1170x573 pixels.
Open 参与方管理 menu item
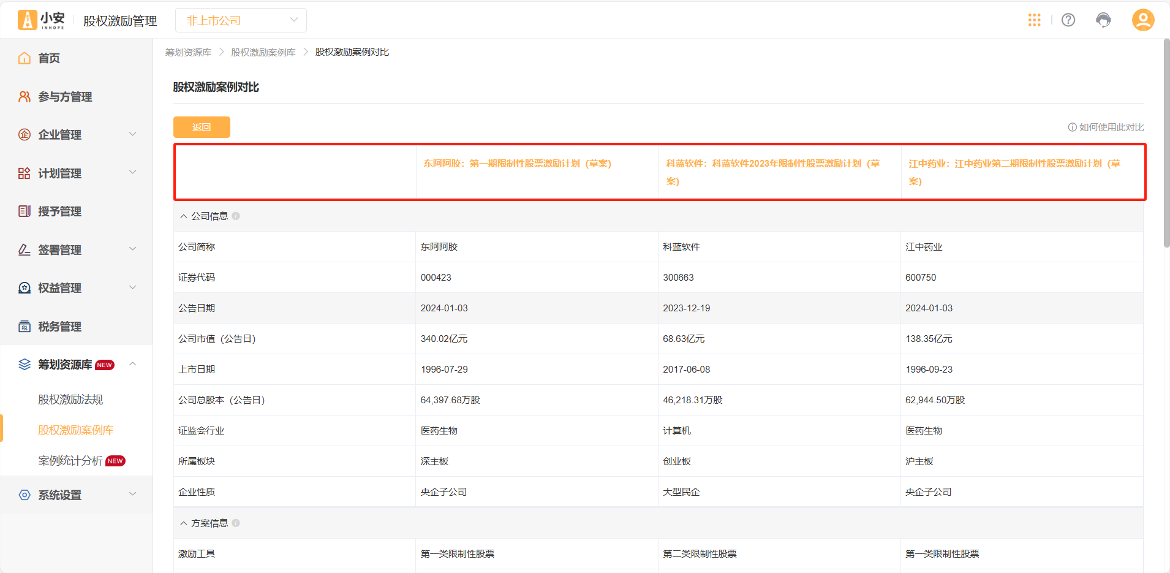pyautogui.click(x=77, y=97)
